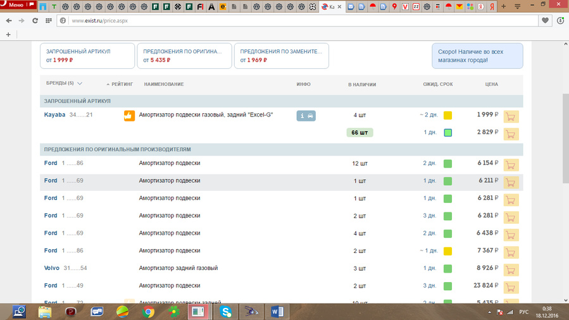The width and height of the screenshot is (569, 320).
Task: Open the tab list menu
Action: pyautogui.click(x=518, y=6)
